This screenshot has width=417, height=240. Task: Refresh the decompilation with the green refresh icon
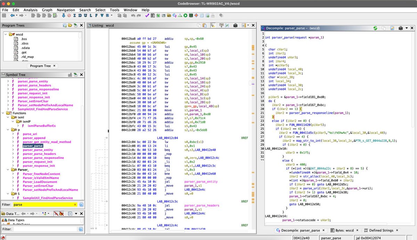click(376, 28)
